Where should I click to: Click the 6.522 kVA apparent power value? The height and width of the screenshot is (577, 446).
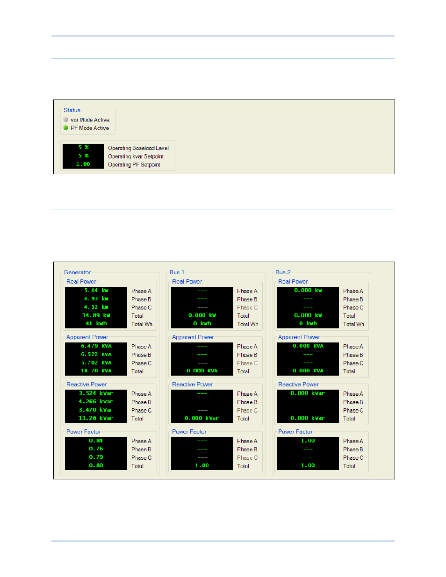click(96, 355)
